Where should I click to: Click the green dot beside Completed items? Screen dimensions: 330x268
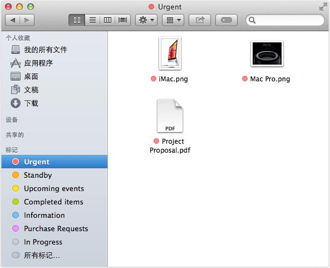pyautogui.click(x=16, y=202)
